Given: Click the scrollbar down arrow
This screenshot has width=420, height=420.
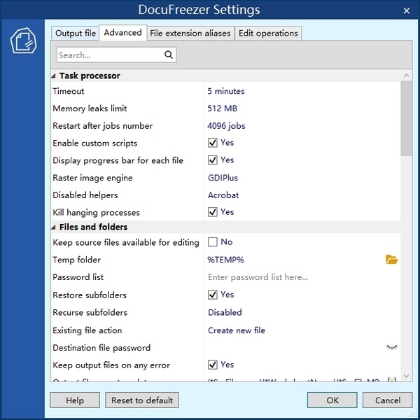Looking at the screenshot, I should [x=406, y=376].
